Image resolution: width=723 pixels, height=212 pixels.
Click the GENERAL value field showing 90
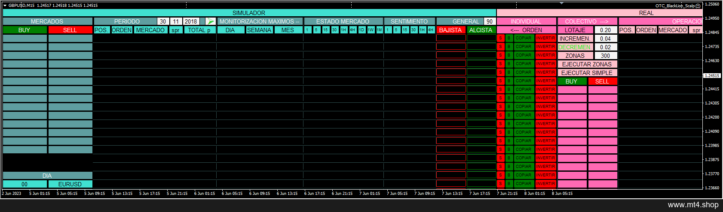(490, 21)
